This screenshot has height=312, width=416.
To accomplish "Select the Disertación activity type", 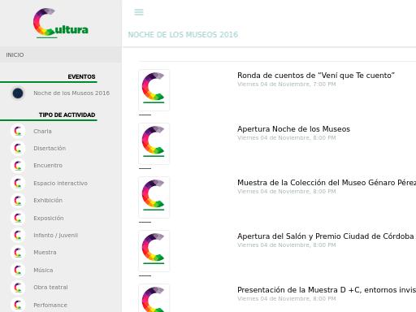I will pyautogui.click(x=50, y=149).
